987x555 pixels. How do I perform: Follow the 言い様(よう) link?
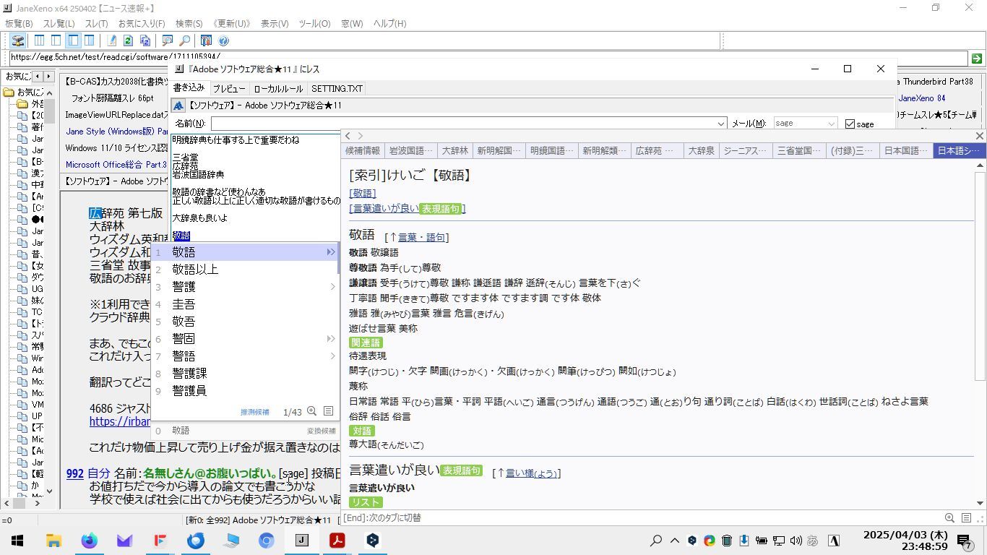531,473
